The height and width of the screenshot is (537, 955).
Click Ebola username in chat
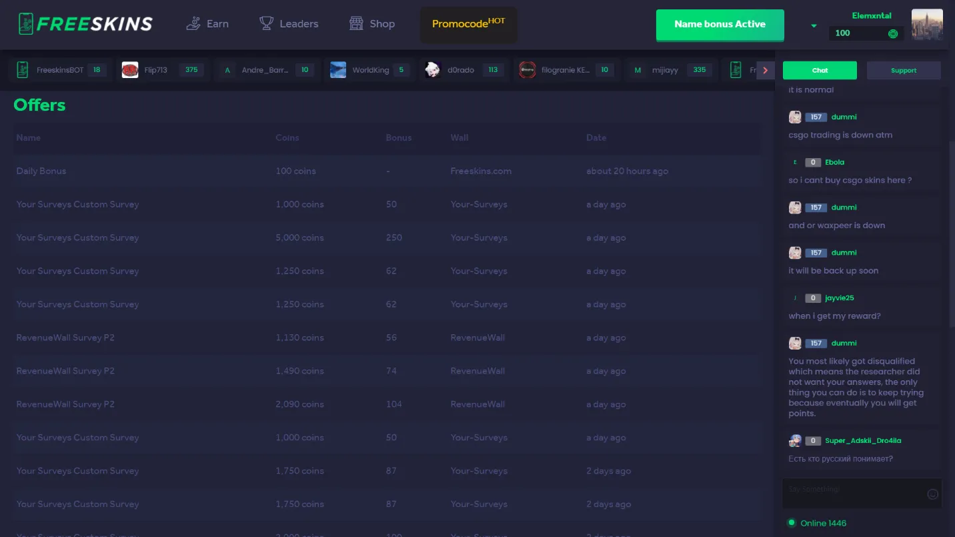tap(834, 162)
